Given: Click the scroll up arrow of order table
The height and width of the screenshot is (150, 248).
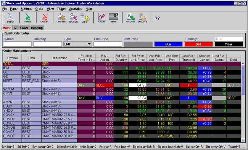Looking at the screenshot, I should coord(243,64).
